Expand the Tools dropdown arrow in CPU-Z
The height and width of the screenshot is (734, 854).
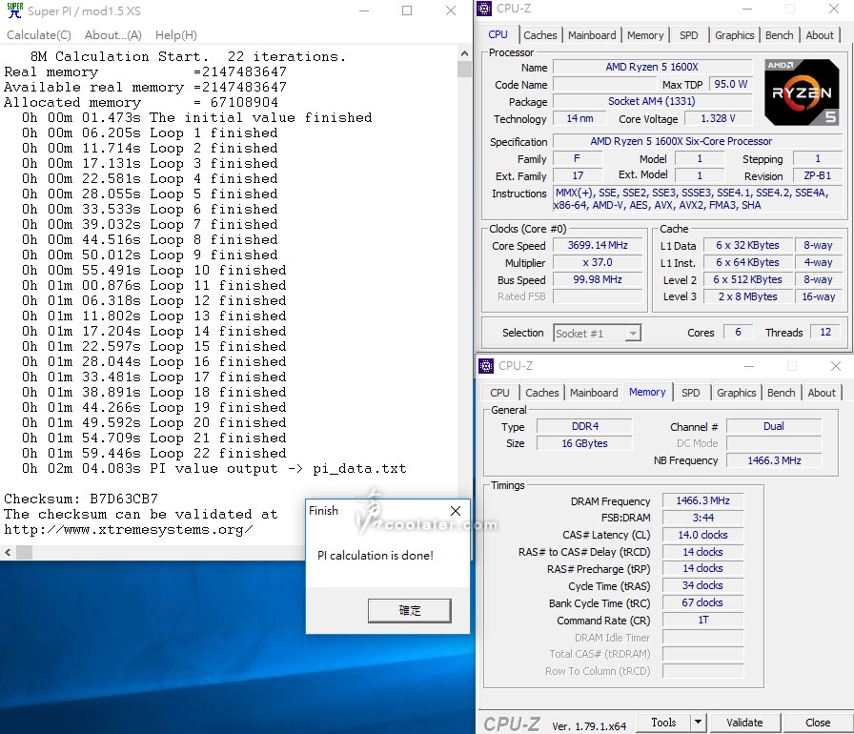(x=698, y=723)
